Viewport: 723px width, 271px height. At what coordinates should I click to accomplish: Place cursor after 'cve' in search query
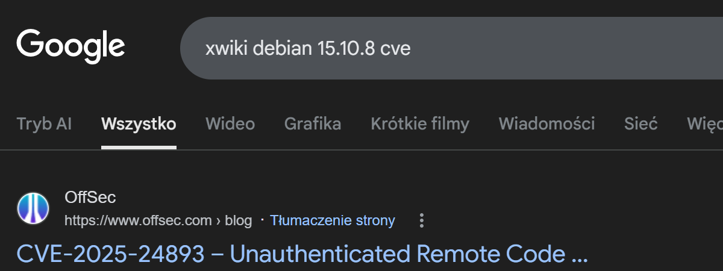coord(411,48)
